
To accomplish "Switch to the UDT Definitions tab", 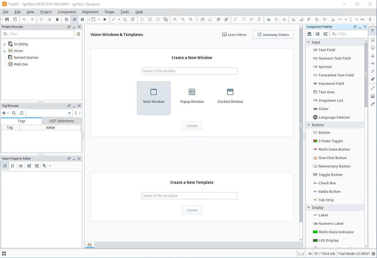I will pyautogui.click(x=62, y=121).
